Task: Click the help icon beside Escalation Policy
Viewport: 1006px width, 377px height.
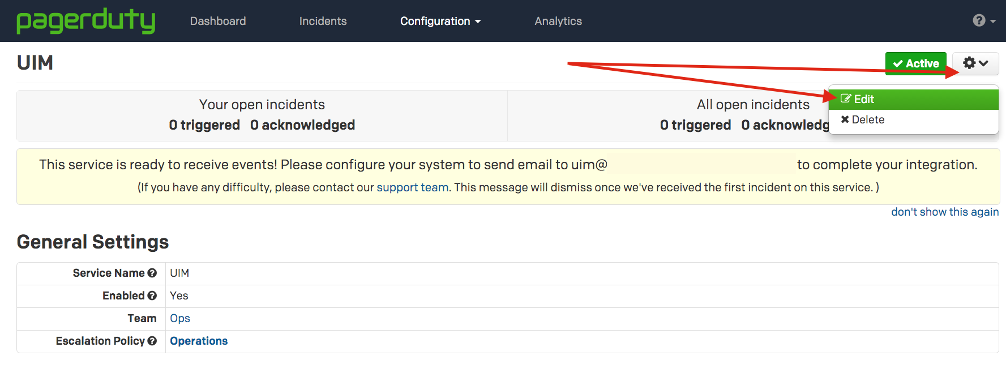Action: pyautogui.click(x=152, y=341)
